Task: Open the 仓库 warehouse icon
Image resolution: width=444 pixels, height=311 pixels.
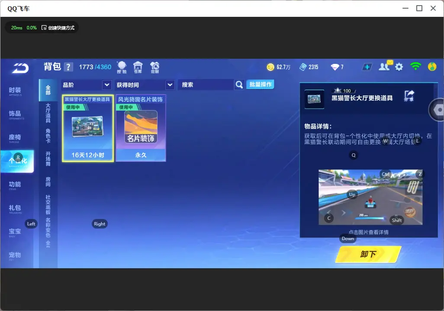Action: coord(138,67)
